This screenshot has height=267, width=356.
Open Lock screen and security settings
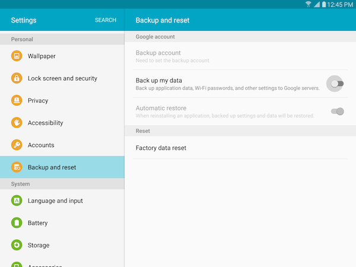62,78
